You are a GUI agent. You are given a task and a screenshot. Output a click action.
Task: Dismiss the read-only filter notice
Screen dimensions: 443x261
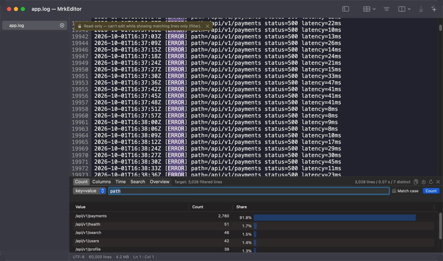pos(207,26)
